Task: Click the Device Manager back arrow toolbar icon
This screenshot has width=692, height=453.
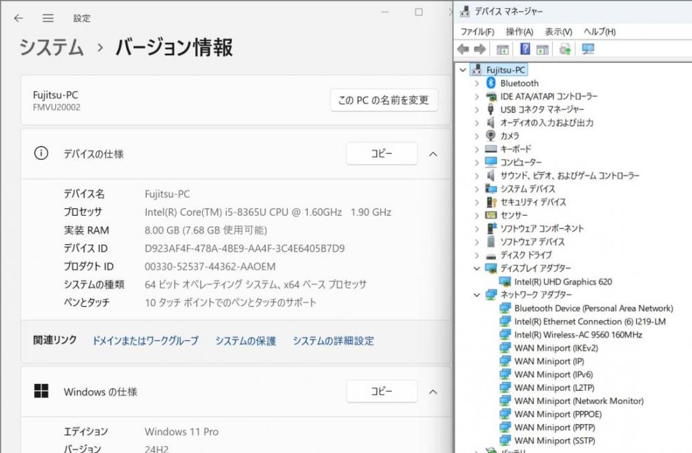Action: point(463,49)
